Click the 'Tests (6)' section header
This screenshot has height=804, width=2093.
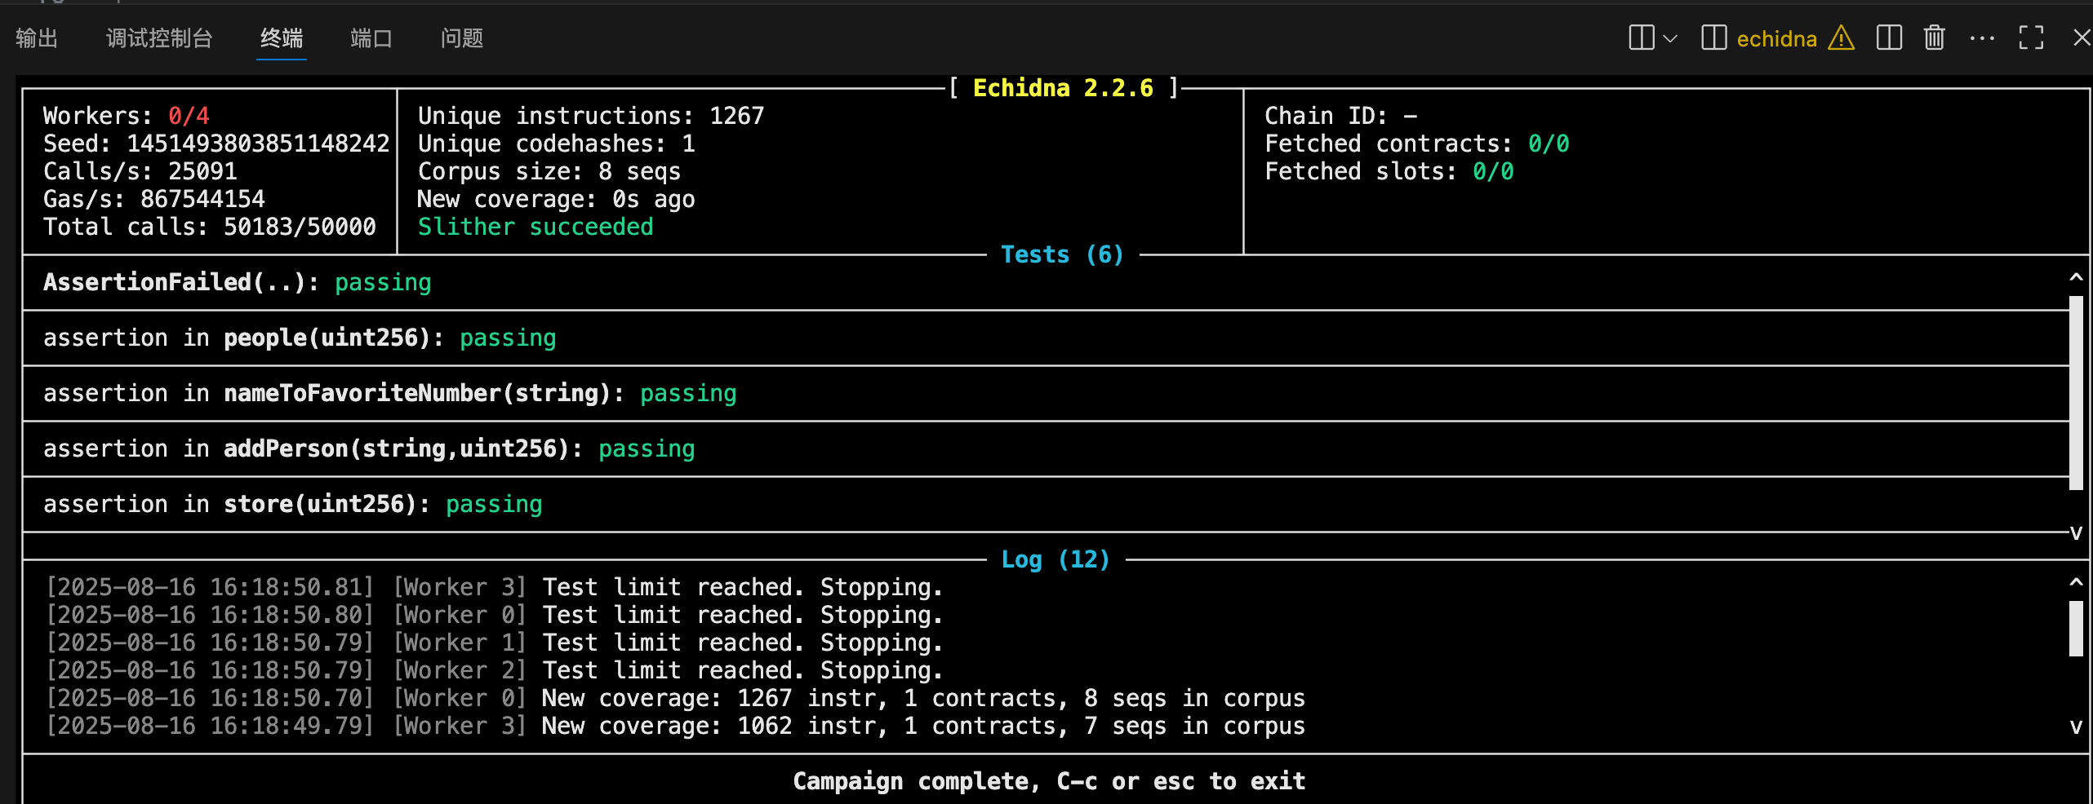point(1063,254)
